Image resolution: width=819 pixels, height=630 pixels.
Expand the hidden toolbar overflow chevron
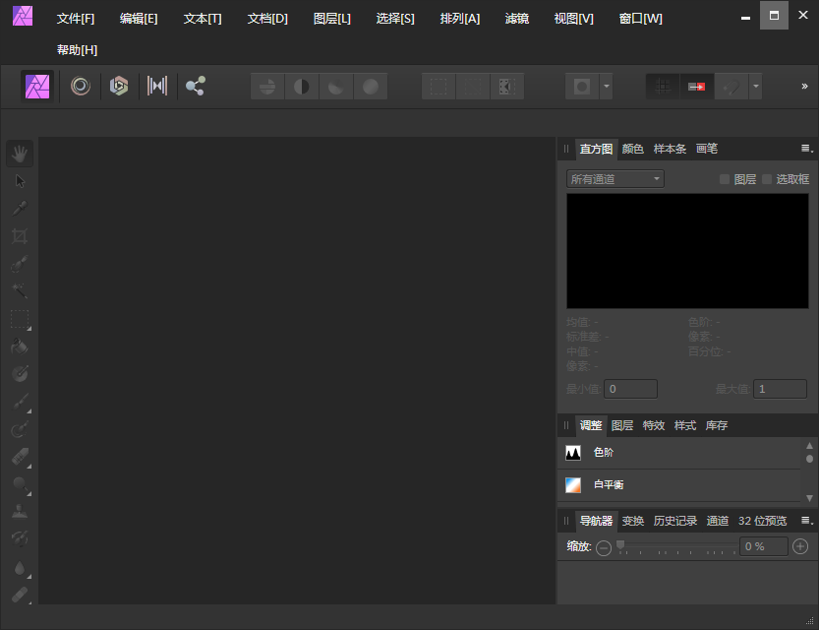pos(804,87)
